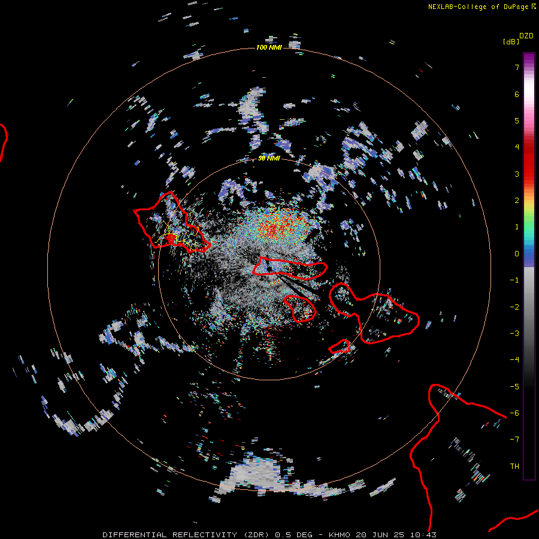Click the scale value -6

click(514, 413)
